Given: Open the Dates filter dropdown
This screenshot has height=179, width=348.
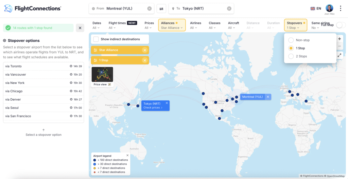Looking at the screenshot, I should (x=97, y=25).
